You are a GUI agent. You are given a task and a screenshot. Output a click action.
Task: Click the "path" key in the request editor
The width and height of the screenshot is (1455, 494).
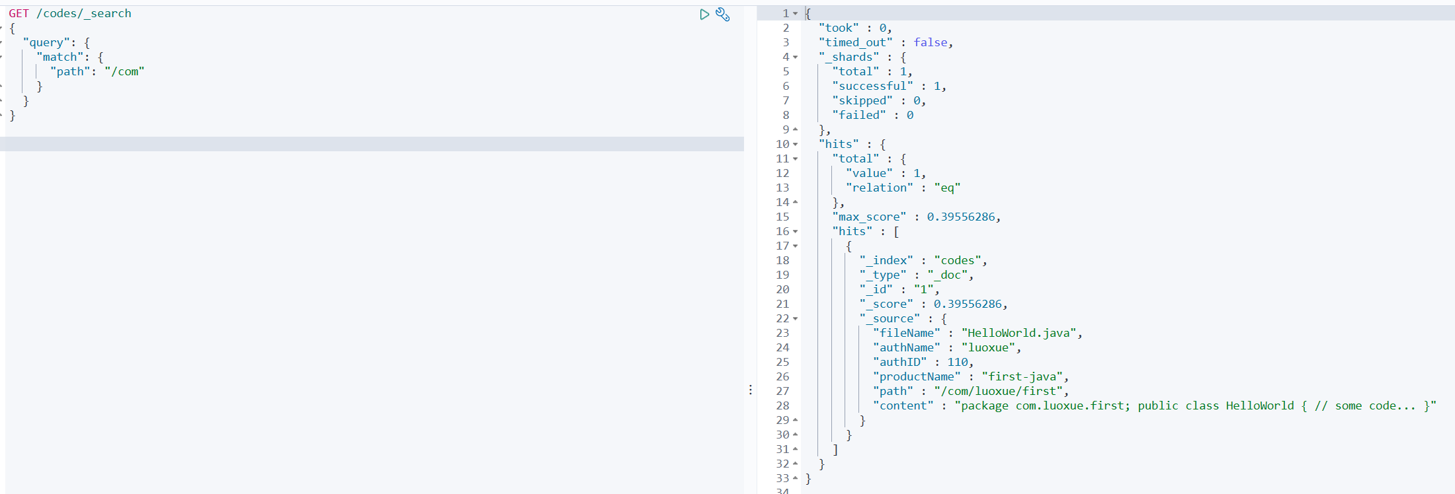(x=70, y=71)
